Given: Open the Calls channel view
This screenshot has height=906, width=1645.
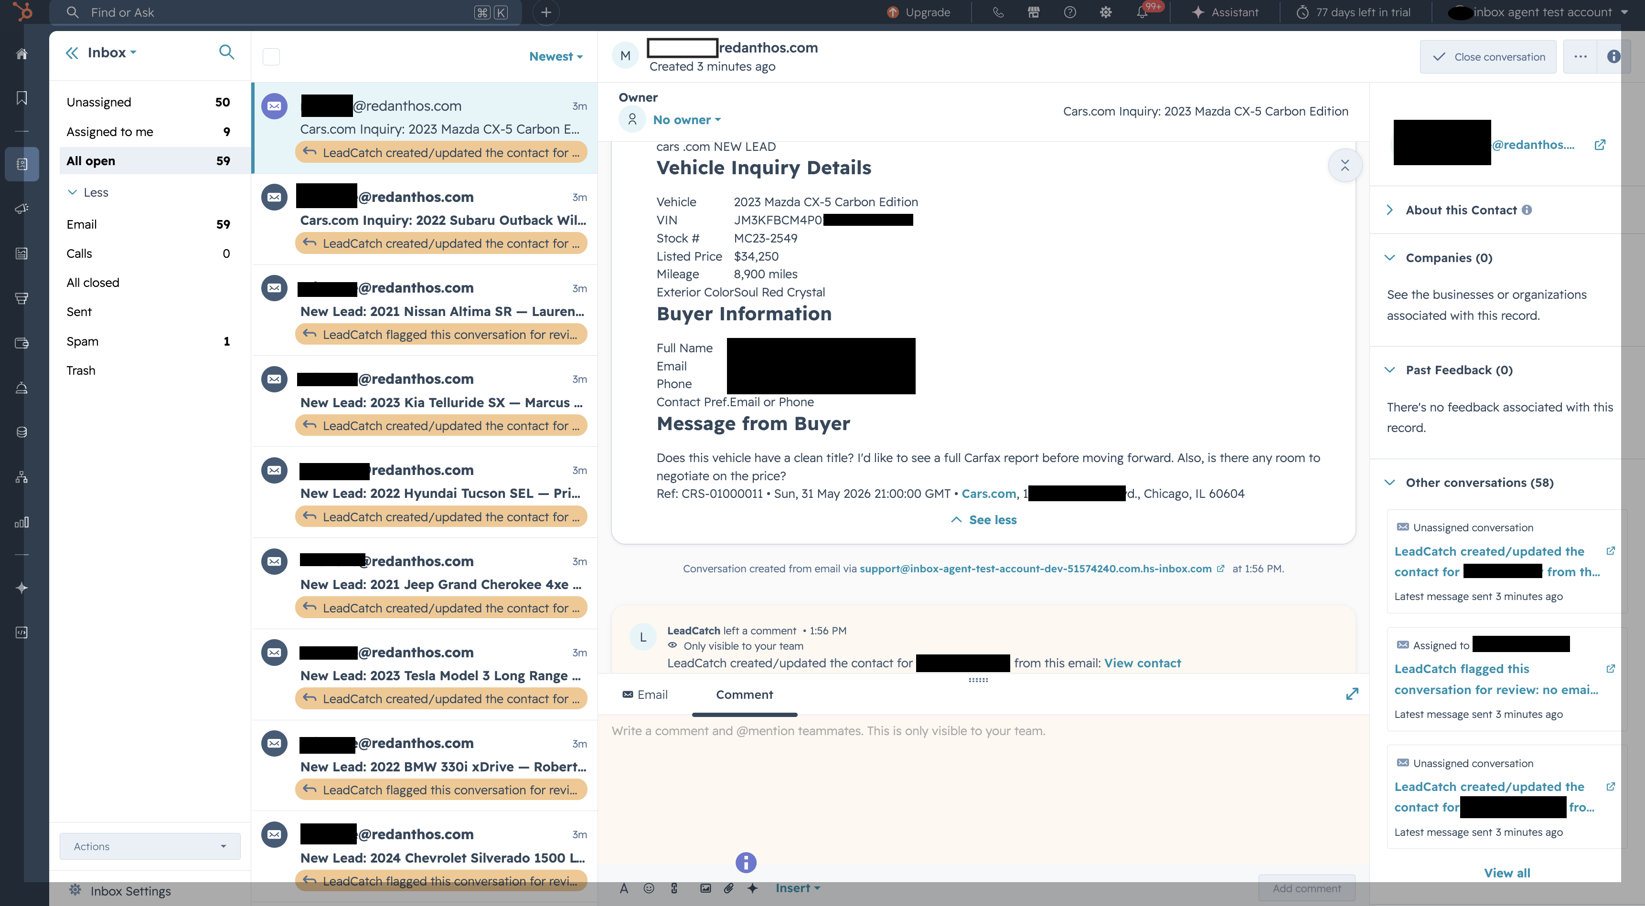Looking at the screenshot, I should (x=149, y=253).
